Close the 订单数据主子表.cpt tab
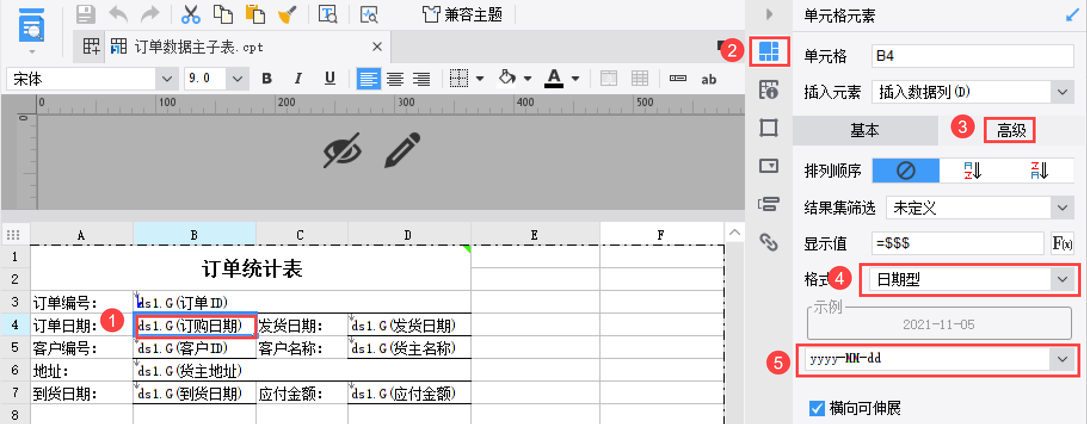The height and width of the screenshot is (424, 1087). point(377,47)
